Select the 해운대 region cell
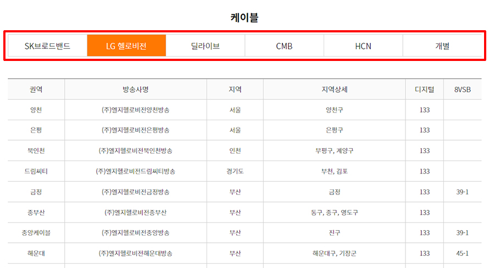Image resolution: width=489 pixels, height=268 pixels. pos(36,253)
